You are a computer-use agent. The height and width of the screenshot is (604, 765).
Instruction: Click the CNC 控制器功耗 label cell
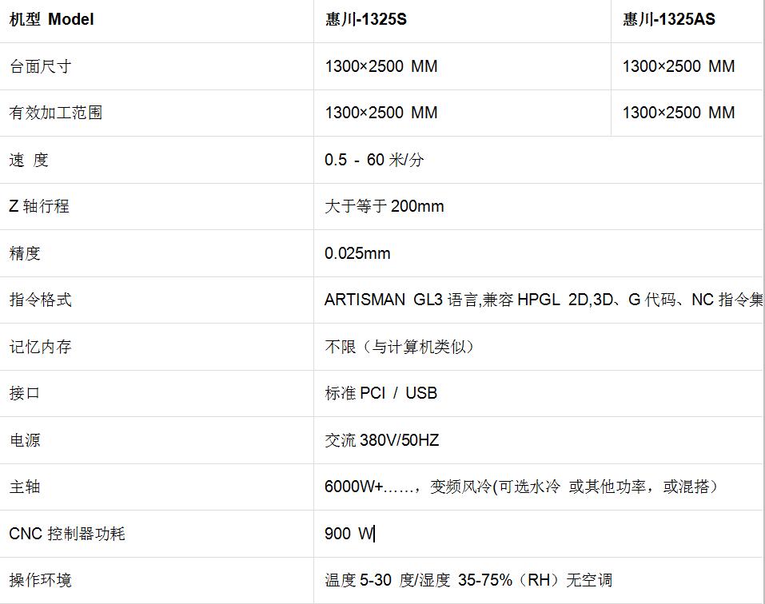(67, 534)
